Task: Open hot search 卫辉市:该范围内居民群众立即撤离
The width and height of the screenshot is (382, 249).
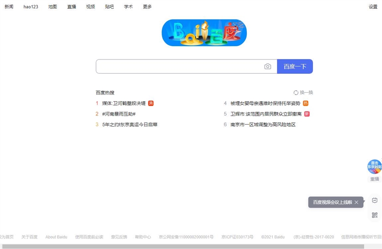Action: pos(266,114)
